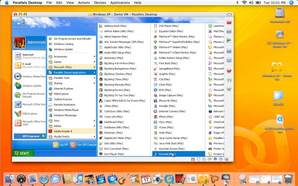Image resolution: width=298 pixels, height=186 pixels.
Task: Open the Trash in the Dock
Action: pos(288,179)
